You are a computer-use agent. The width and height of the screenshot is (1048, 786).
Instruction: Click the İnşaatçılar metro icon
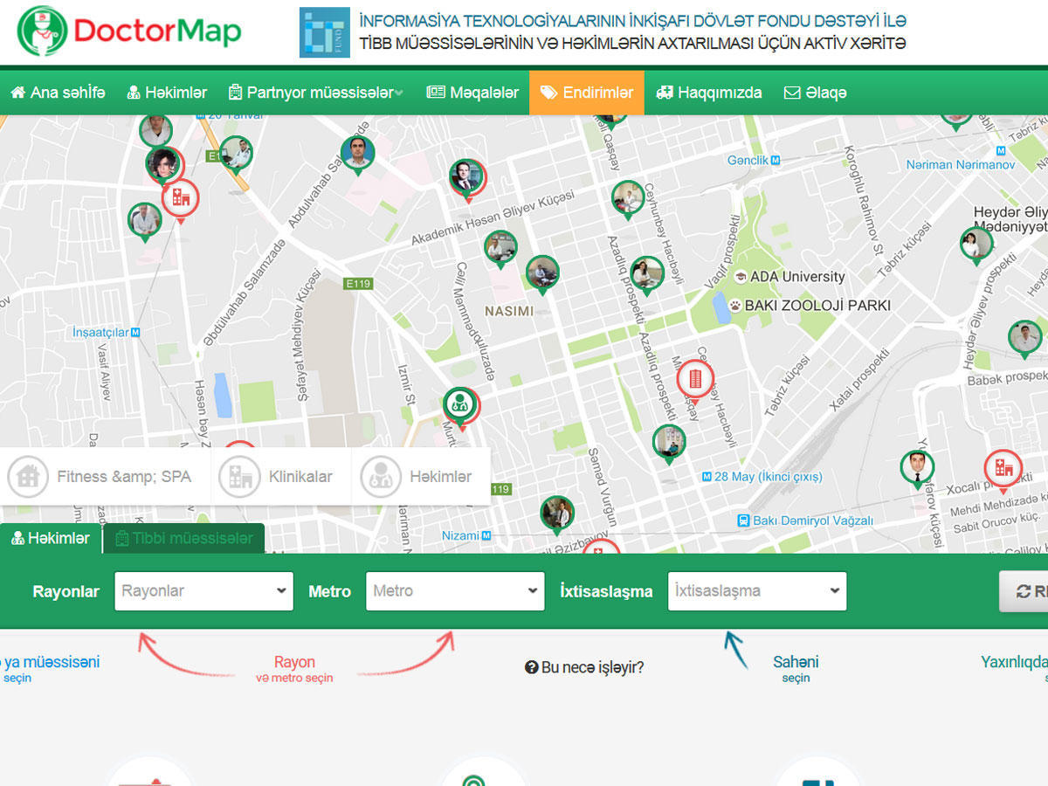pos(134,332)
